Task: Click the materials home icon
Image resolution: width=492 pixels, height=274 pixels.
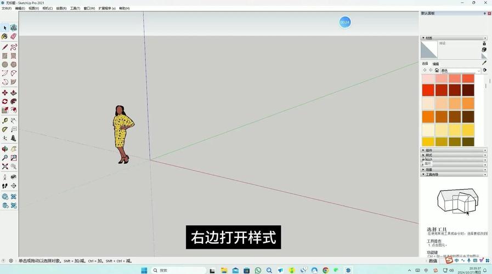Action: coord(437,70)
